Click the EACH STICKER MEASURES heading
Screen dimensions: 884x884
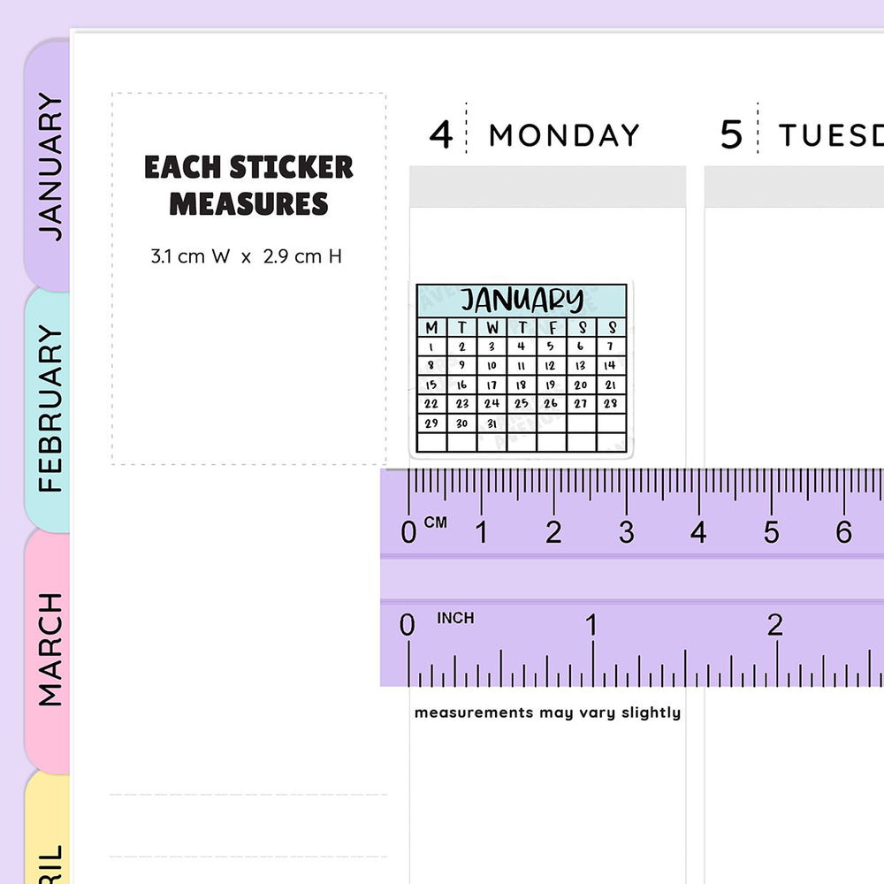[248, 186]
